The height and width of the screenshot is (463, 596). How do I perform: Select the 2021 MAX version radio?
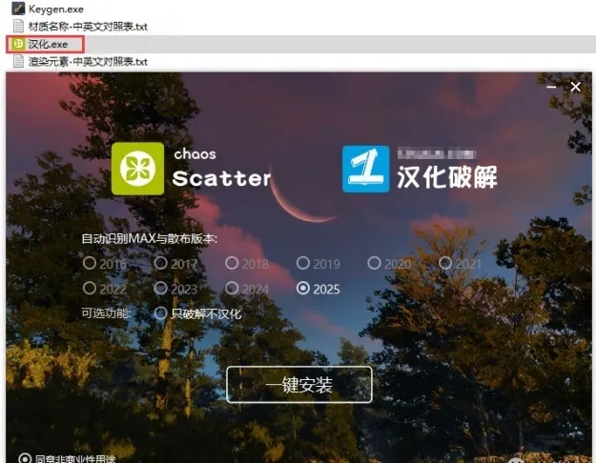click(445, 263)
